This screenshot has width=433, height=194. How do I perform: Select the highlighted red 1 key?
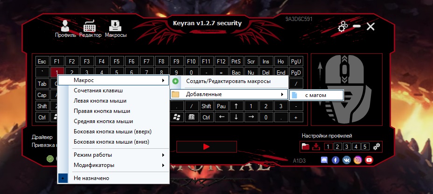tap(57, 71)
